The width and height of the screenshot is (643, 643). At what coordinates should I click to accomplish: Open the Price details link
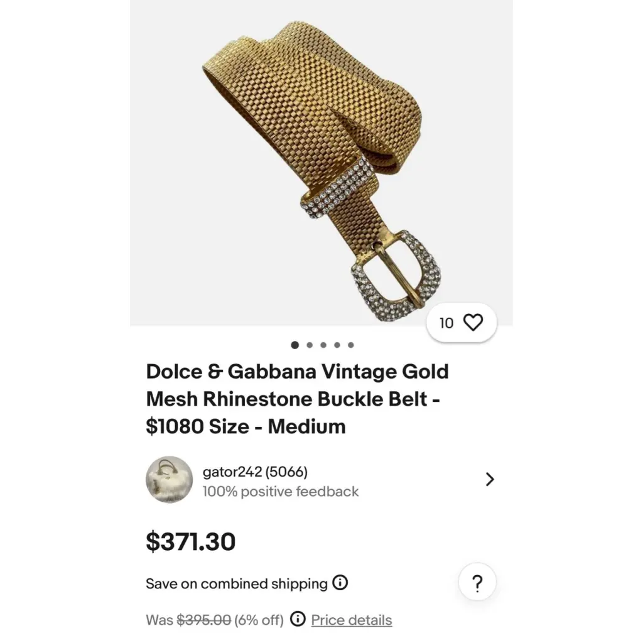(352, 620)
